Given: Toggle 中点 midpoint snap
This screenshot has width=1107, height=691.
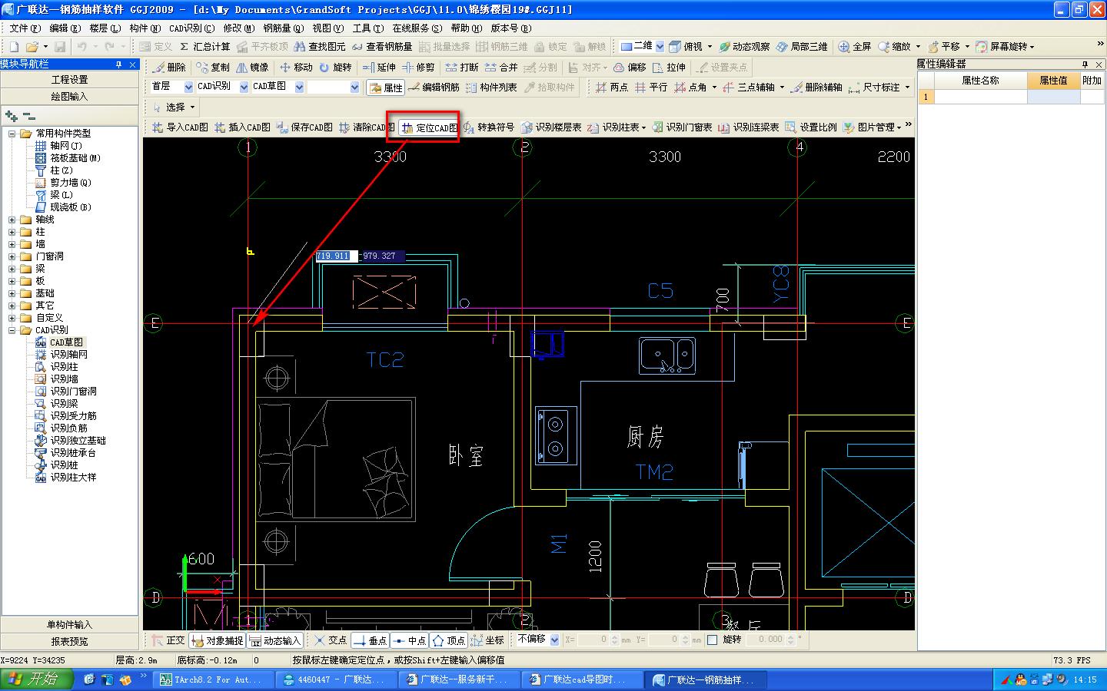Looking at the screenshot, I should pos(409,640).
